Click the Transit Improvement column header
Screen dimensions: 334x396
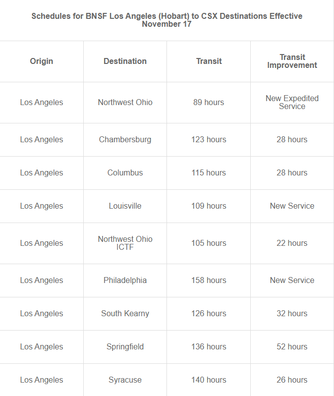292,61
